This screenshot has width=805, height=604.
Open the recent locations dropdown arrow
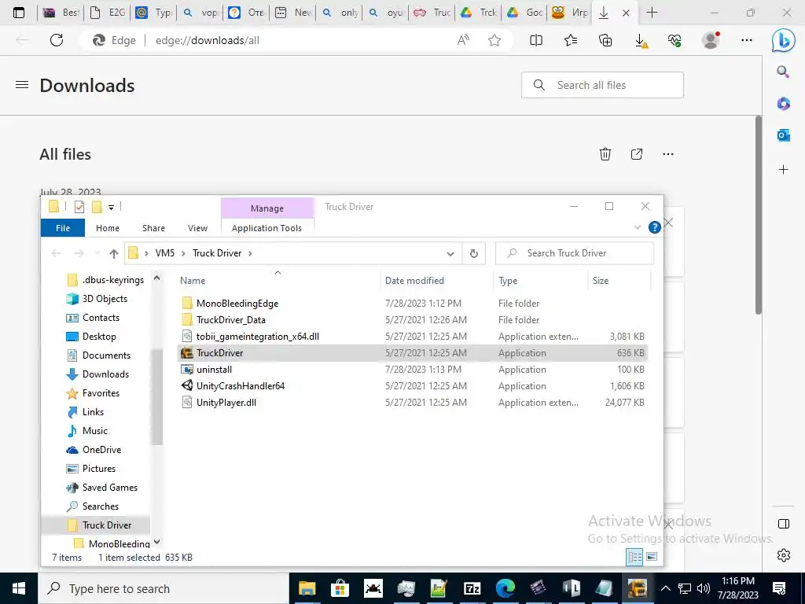pos(97,253)
